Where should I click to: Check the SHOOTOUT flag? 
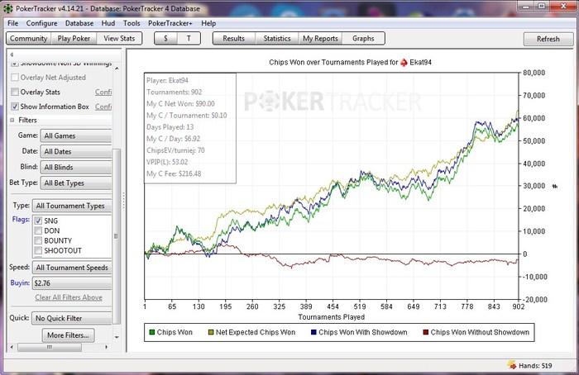point(38,251)
